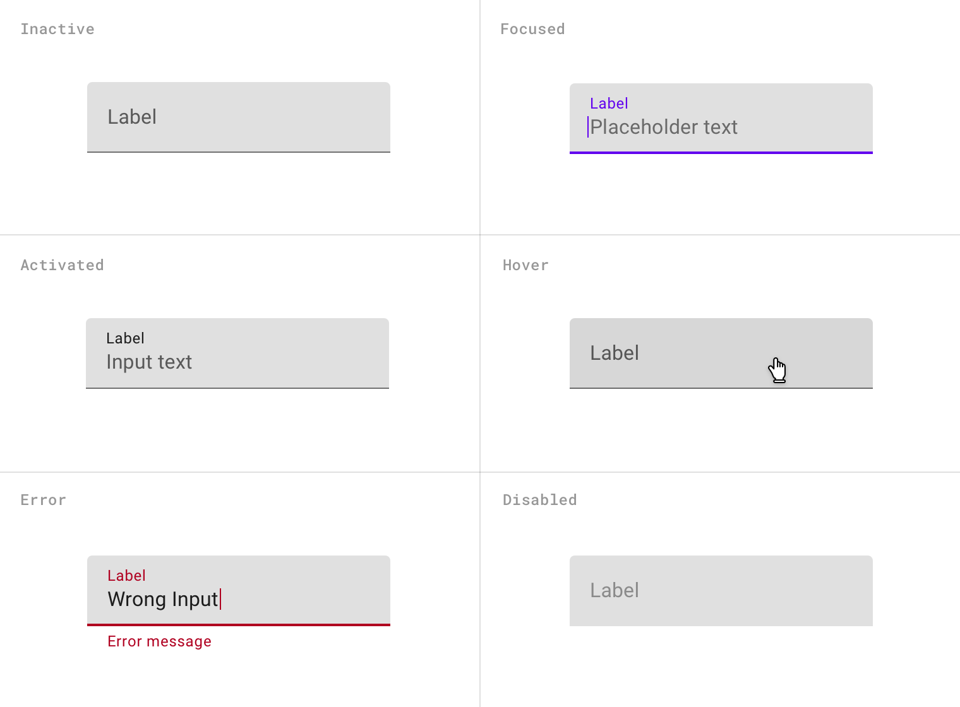Screen dimensions: 960x707
Task: Click the Focused section heading
Action: click(x=532, y=29)
